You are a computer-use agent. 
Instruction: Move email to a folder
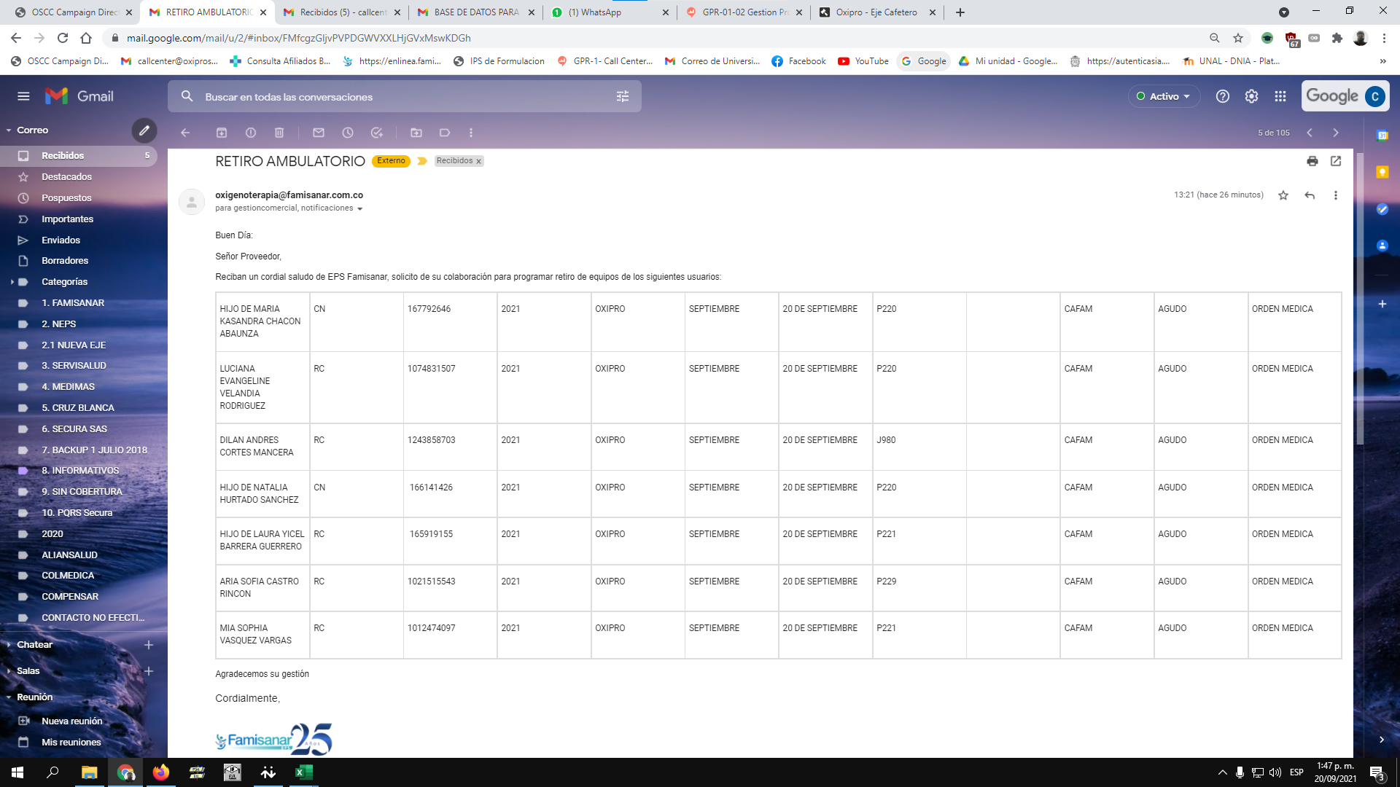point(416,133)
